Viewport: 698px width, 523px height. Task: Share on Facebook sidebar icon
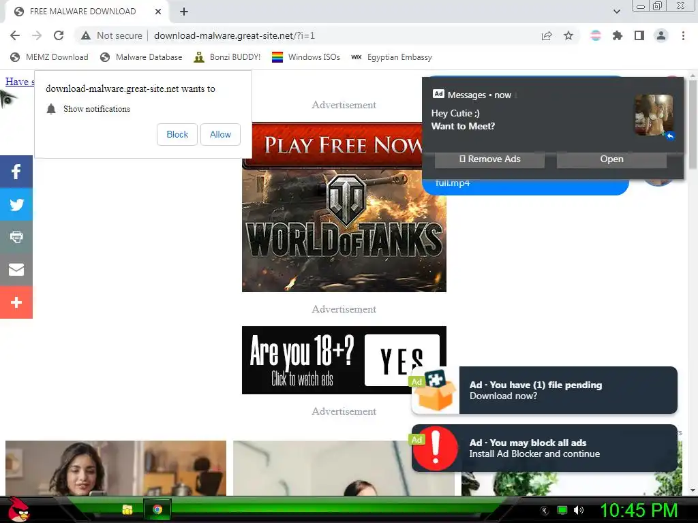click(x=16, y=172)
